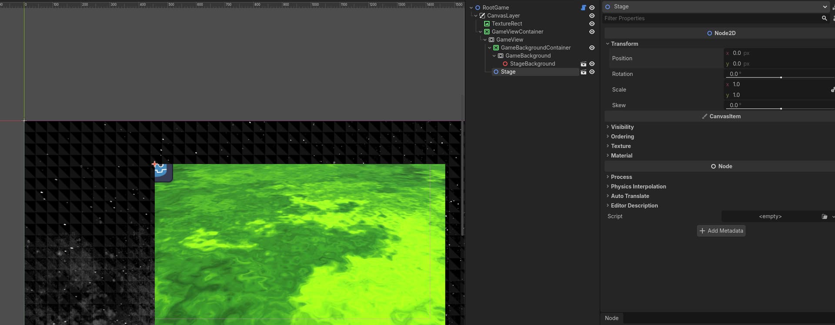Select the GameView node in the scene tree
This screenshot has height=325, width=835.
pos(509,40)
